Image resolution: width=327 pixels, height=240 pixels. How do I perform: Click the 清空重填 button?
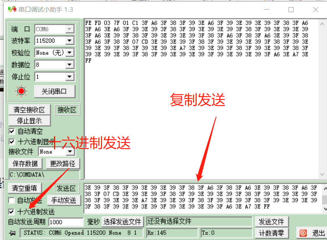point(25,188)
